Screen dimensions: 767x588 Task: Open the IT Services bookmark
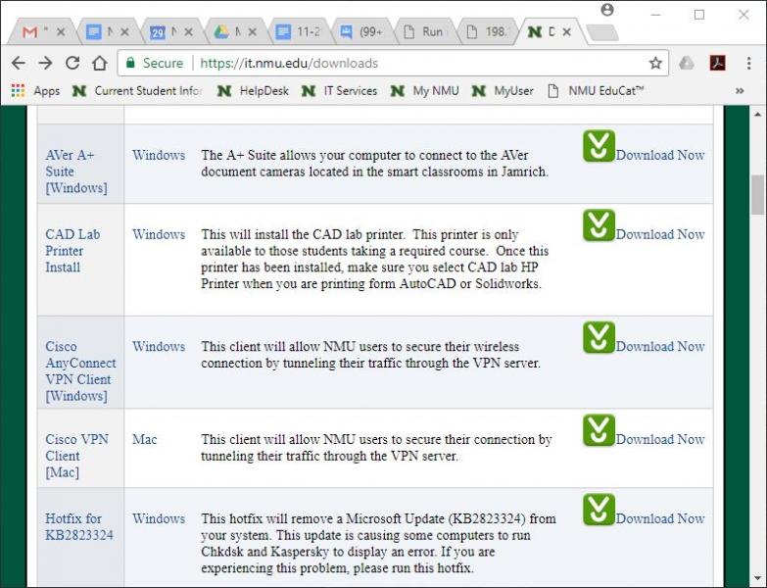[x=339, y=90]
